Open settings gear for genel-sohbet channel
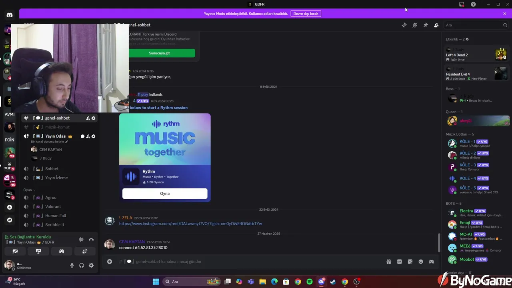Screen dimensions: 512x288 click(94, 118)
